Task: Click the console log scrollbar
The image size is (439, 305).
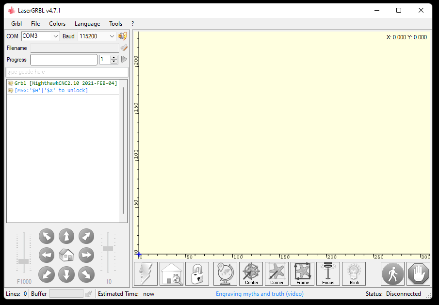Action: [x=123, y=151]
